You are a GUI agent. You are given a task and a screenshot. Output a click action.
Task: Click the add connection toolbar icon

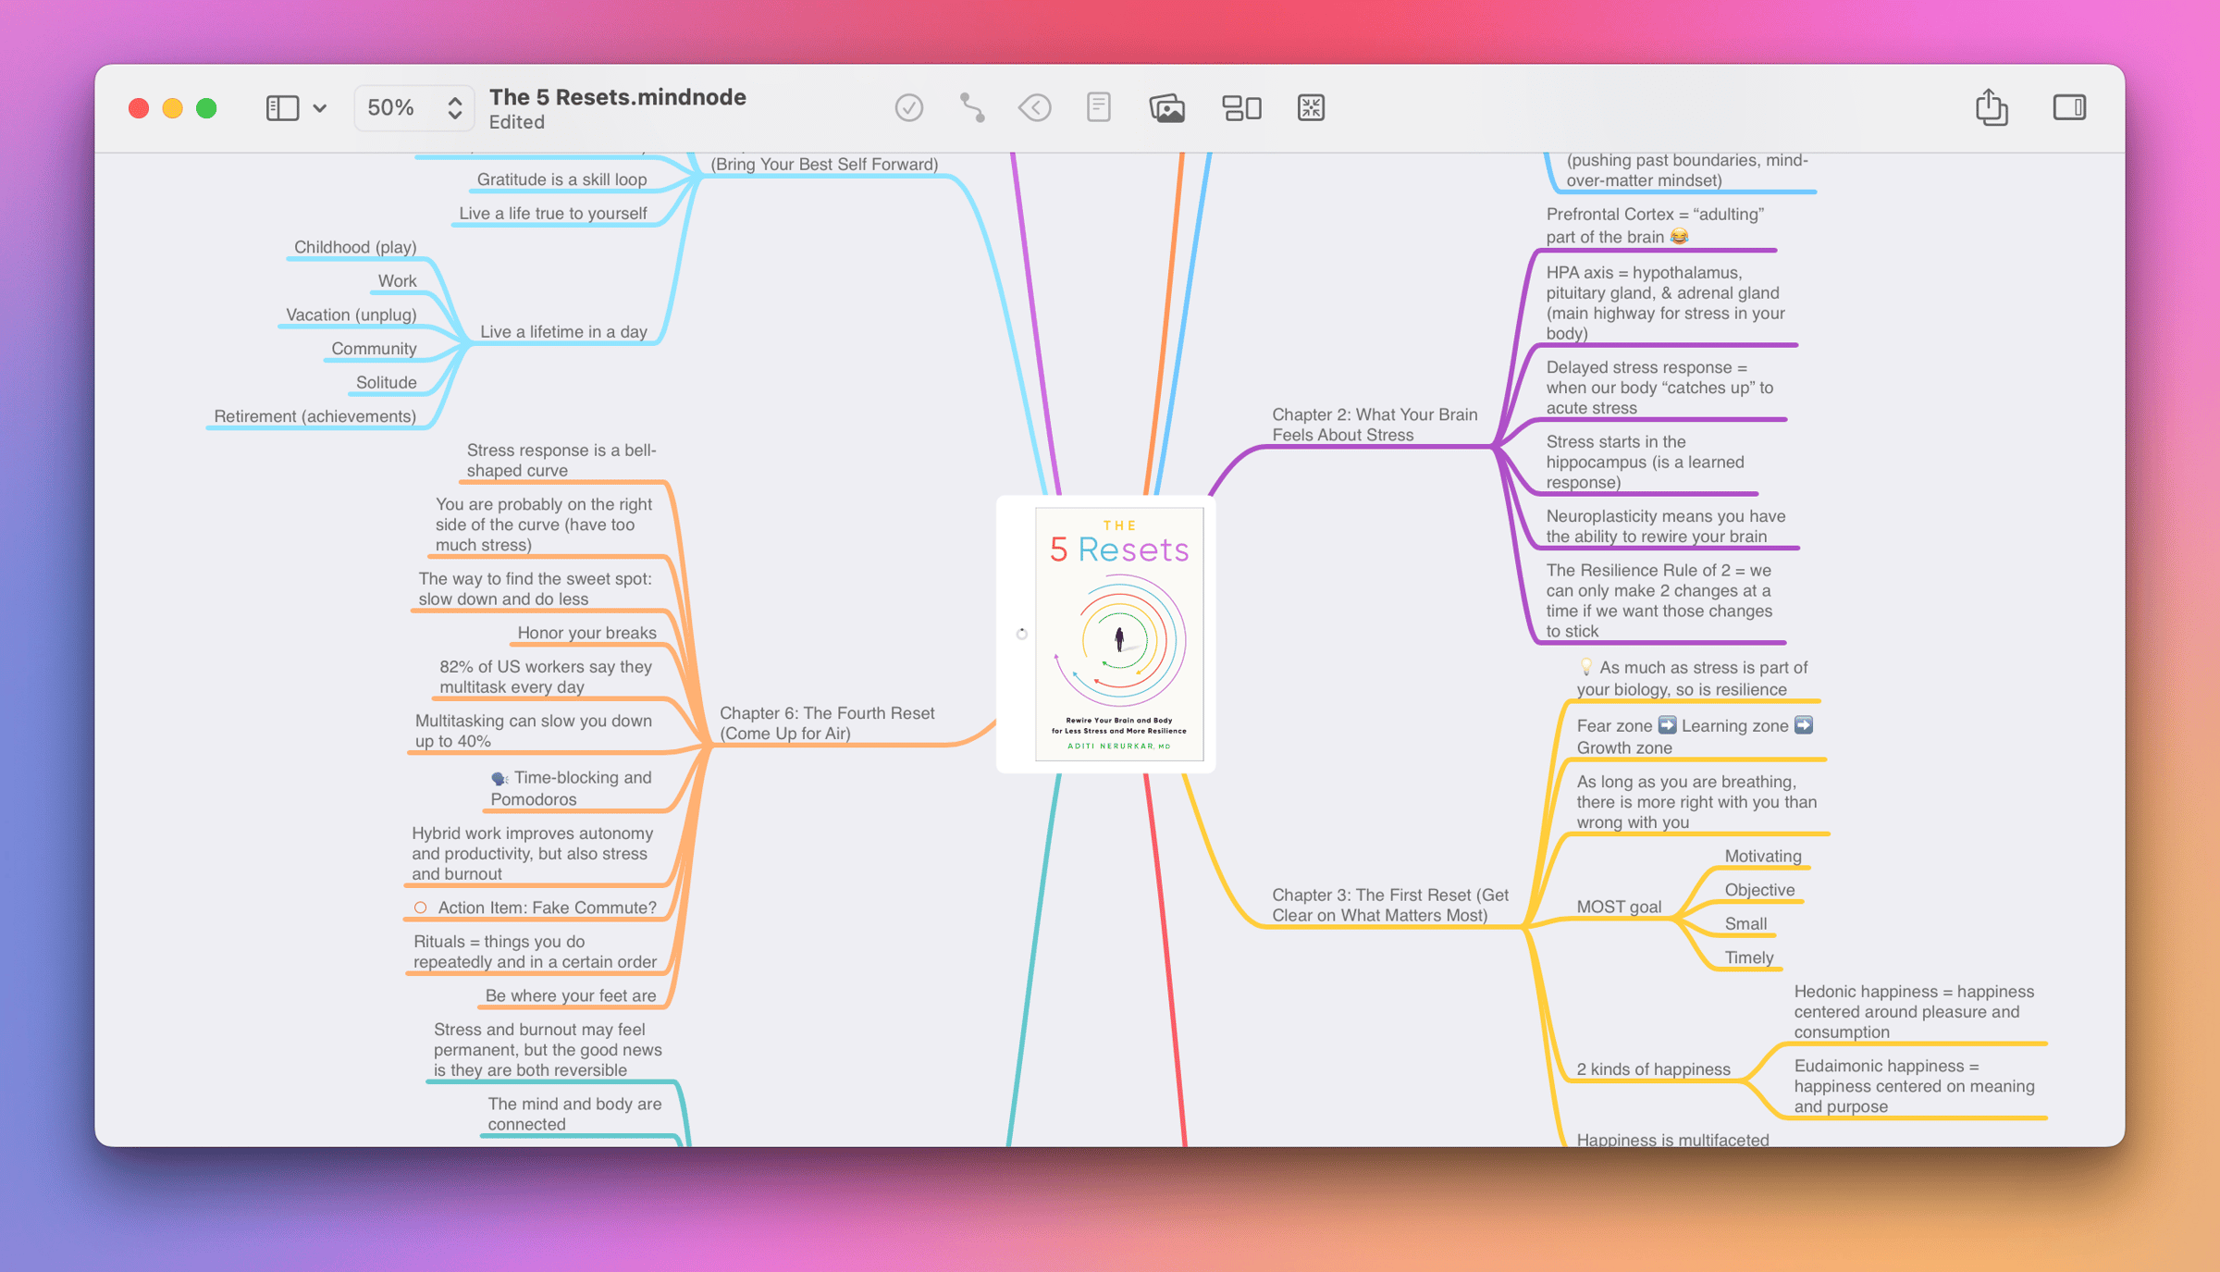(x=972, y=108)
